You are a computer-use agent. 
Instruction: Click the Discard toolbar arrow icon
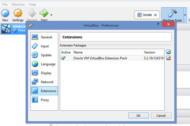coord(32,13)
